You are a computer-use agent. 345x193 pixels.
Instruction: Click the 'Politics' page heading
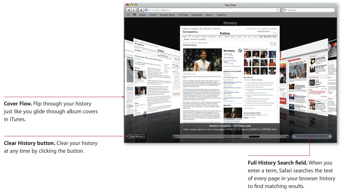coord(225,33)
